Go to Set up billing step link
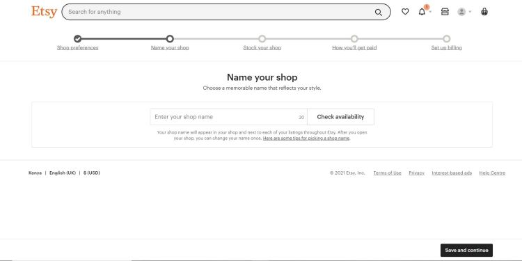522x261 pixels. coord(446,47)
